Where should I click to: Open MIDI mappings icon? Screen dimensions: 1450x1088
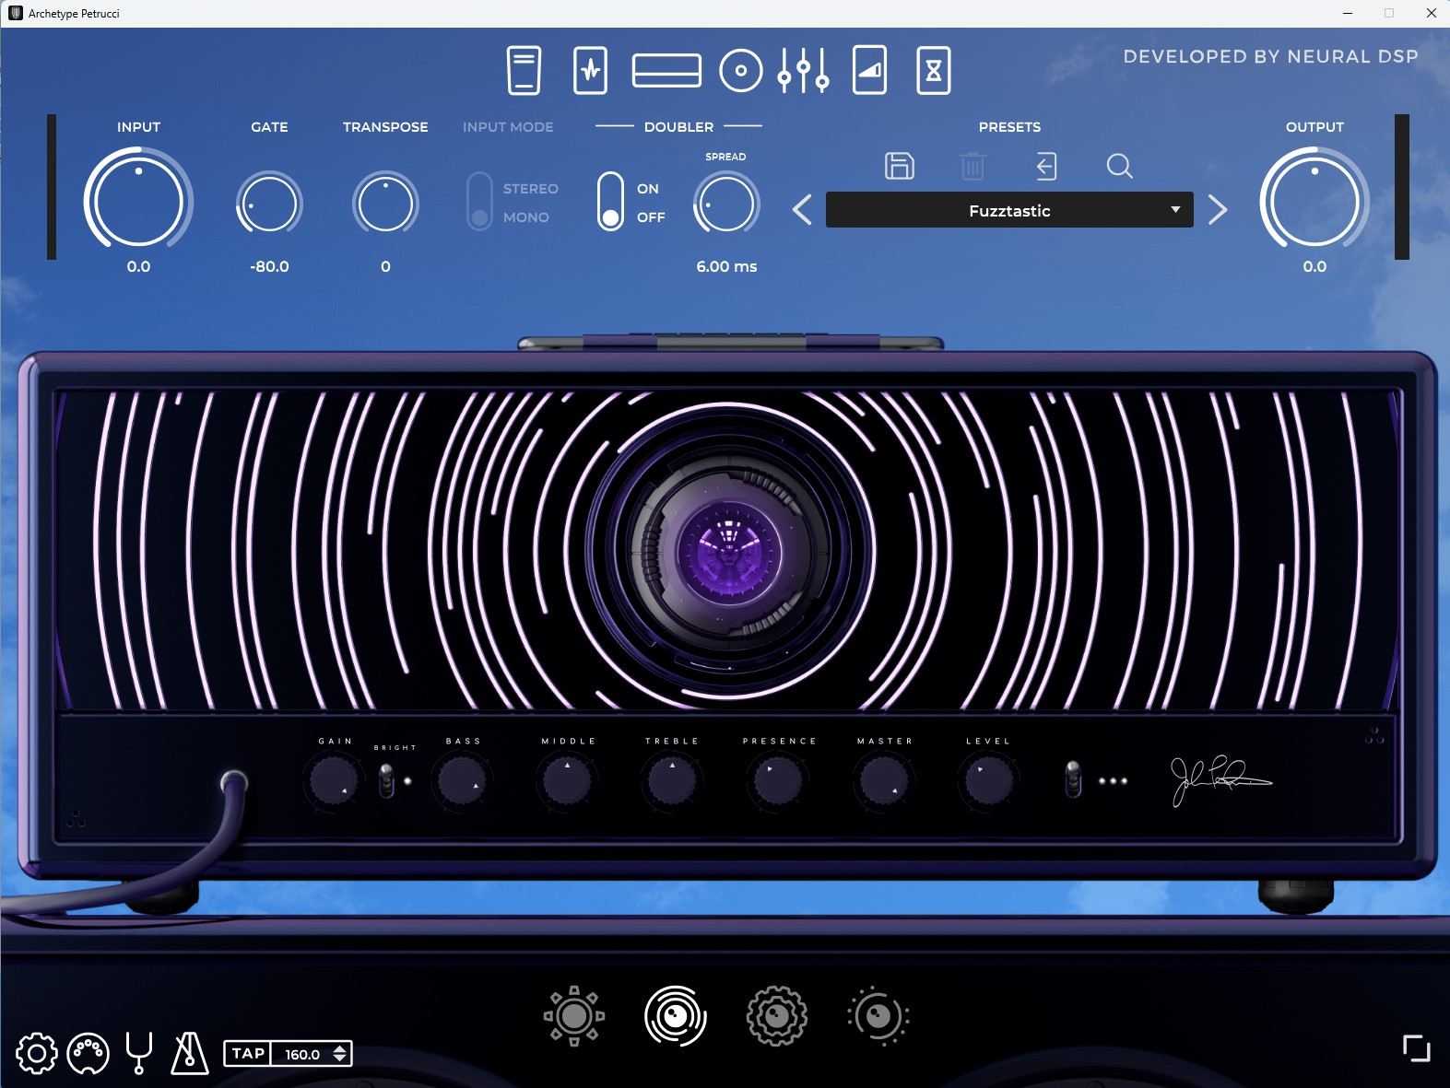(88, 1053)
